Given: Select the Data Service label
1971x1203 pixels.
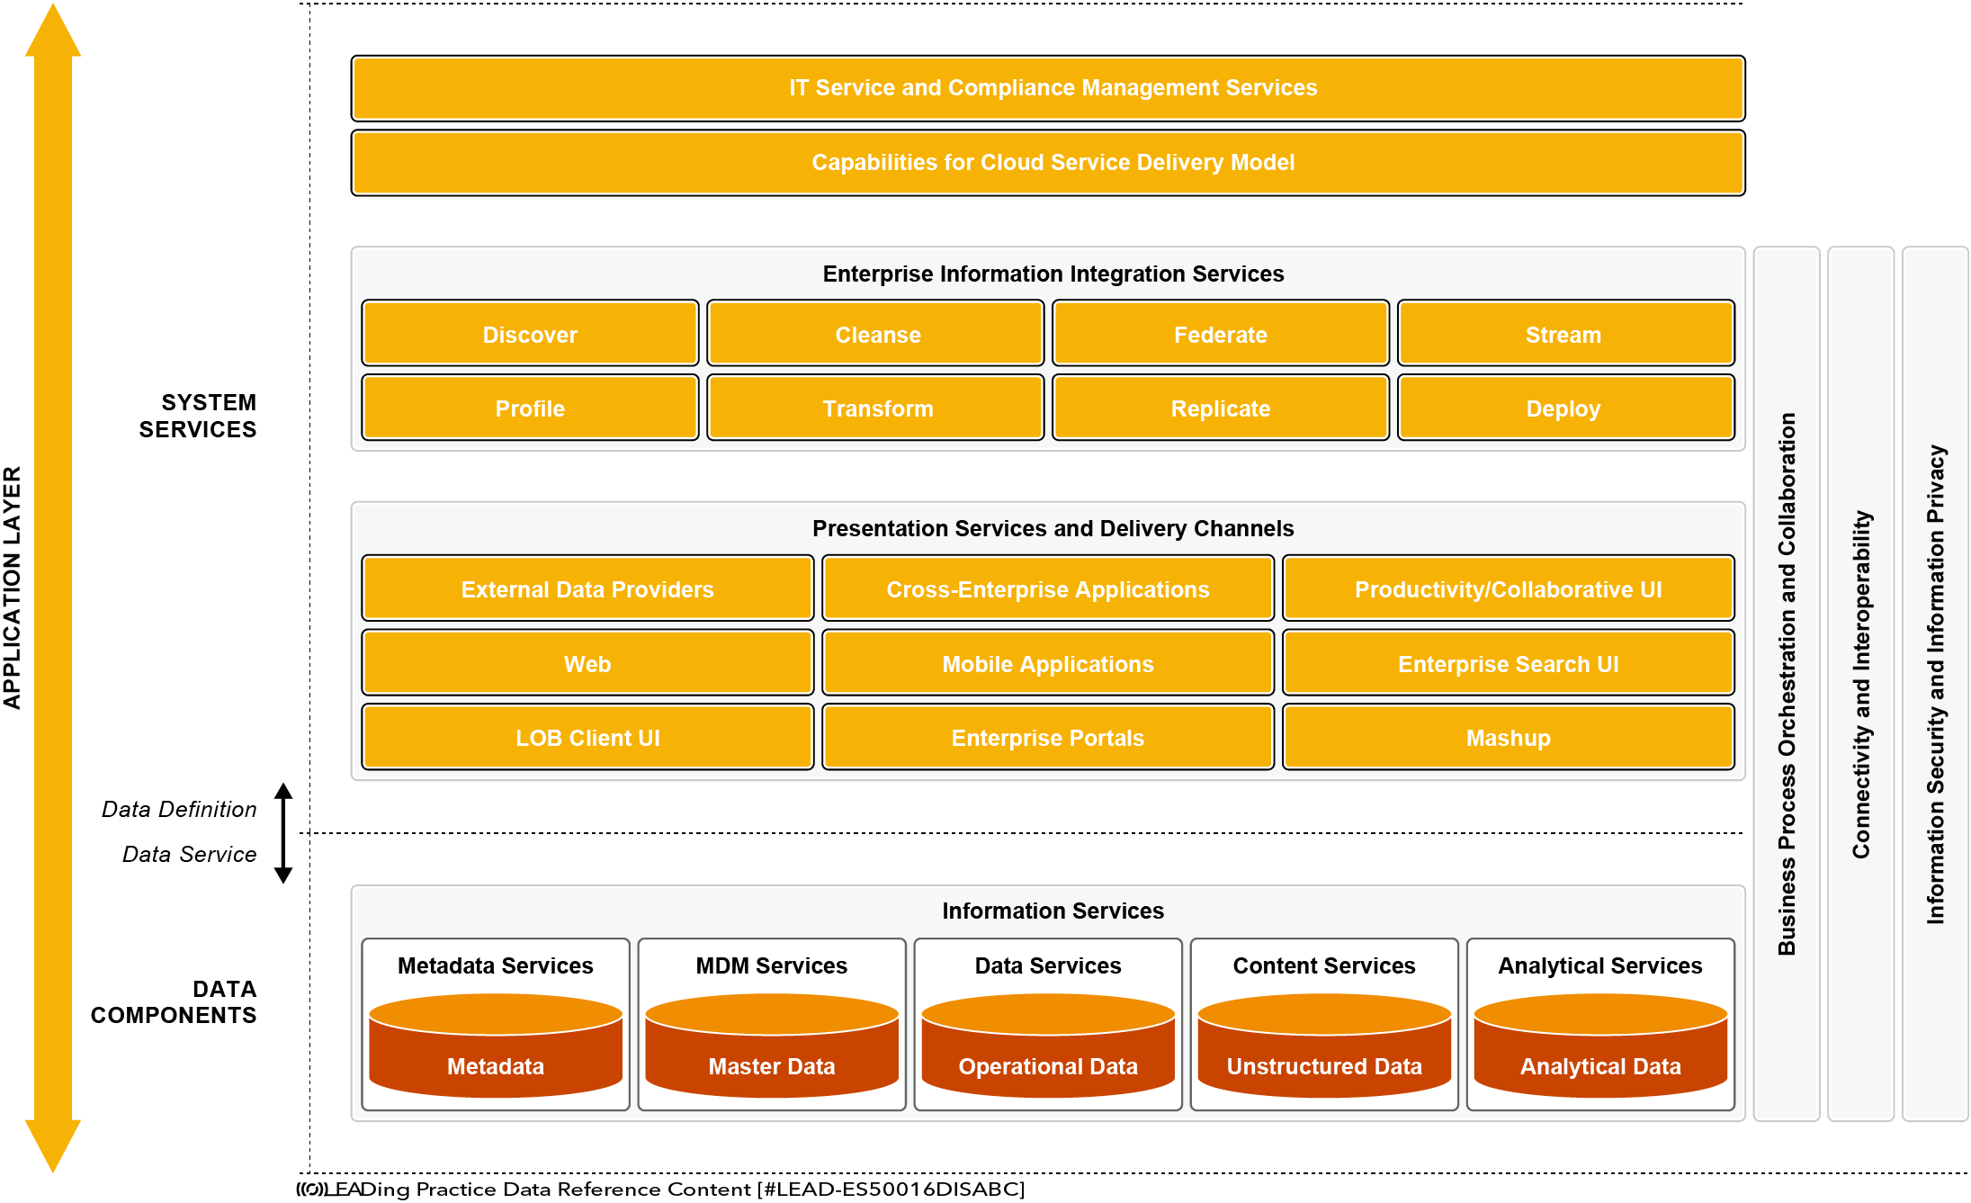Looking at the screenshot, I should [190, 854].
